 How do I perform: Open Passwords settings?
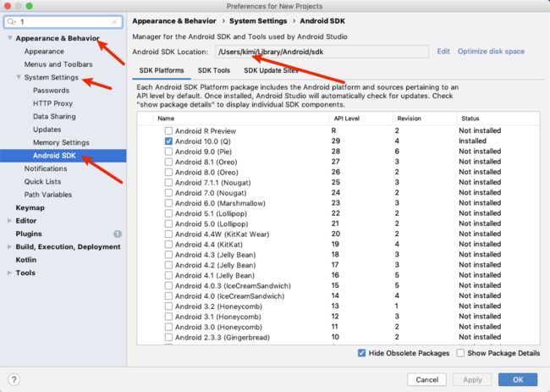click(51, 91)
